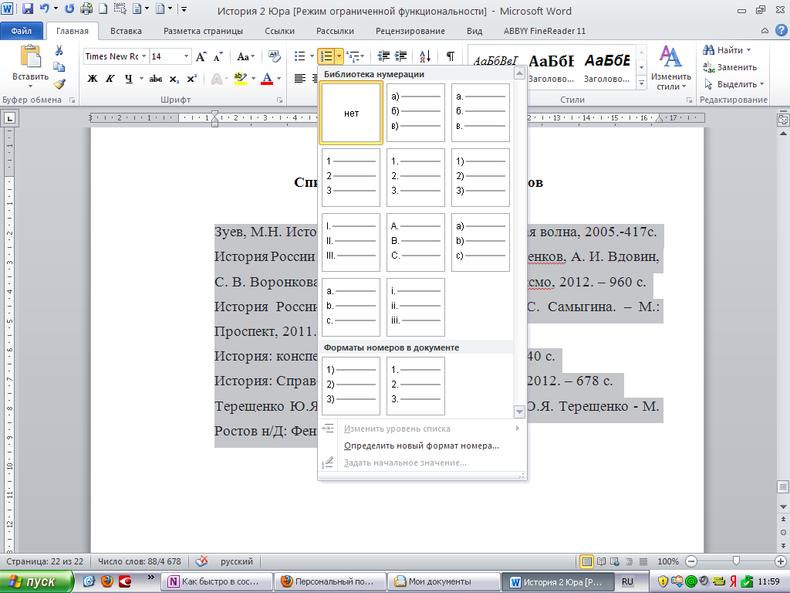
Task: Click the Format Painter brush icon
Action: click(59, 84)
